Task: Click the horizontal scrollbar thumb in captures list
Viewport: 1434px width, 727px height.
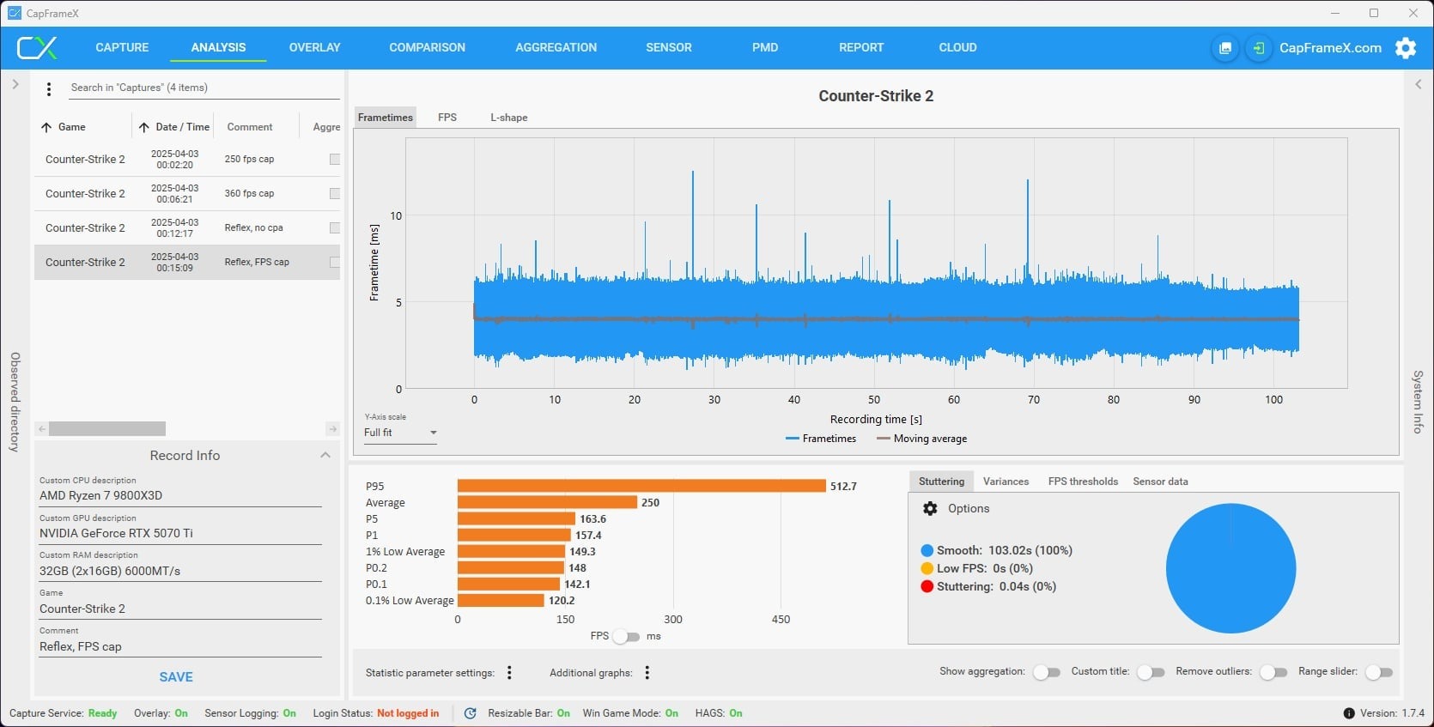Action: pyautogui.click(x=107, y=429)
